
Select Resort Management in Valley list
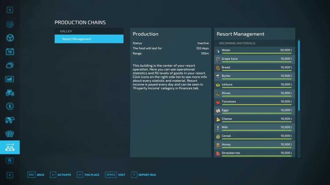point(89,39)
